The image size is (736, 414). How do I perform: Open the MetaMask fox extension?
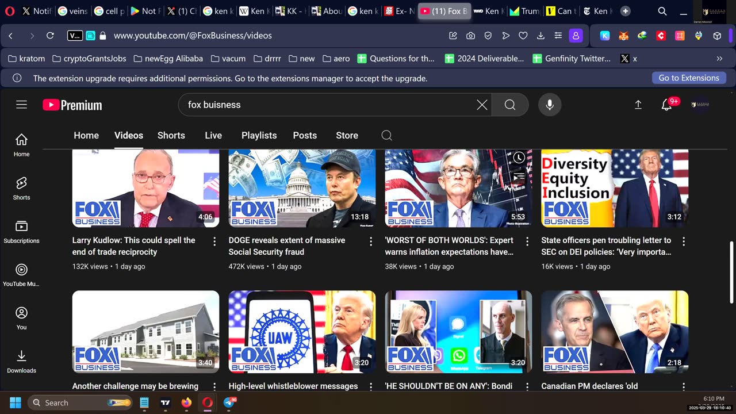click(623, 36)
